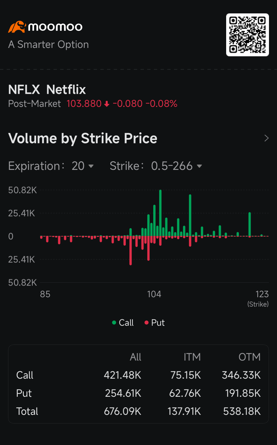Screen dimensions: 277x445
Task: Click the Call total 421.48K value
Action: (x=122, y=375)
